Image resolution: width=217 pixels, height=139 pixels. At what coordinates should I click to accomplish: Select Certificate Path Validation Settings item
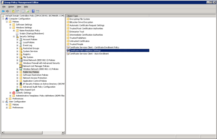tap(108, 51)
